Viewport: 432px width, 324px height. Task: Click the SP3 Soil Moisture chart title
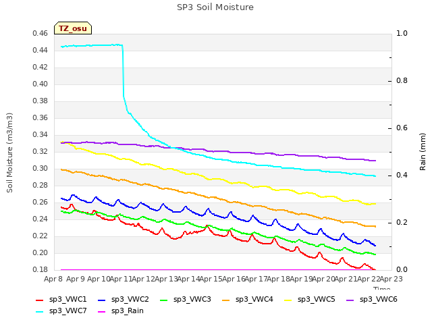215,7
